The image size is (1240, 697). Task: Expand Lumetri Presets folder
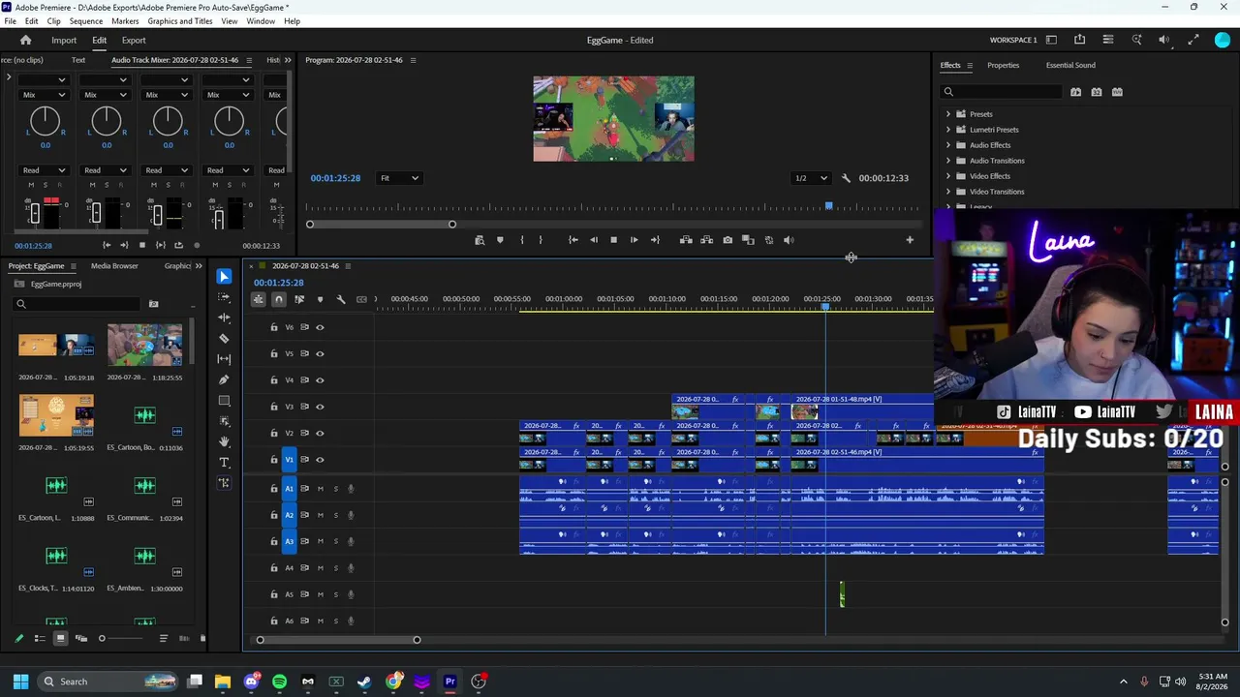[x=948, y=130]
